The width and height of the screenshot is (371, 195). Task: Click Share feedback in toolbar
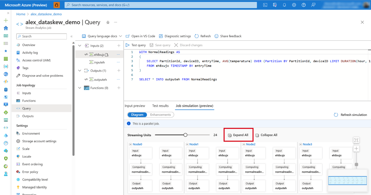click(228, 36)
